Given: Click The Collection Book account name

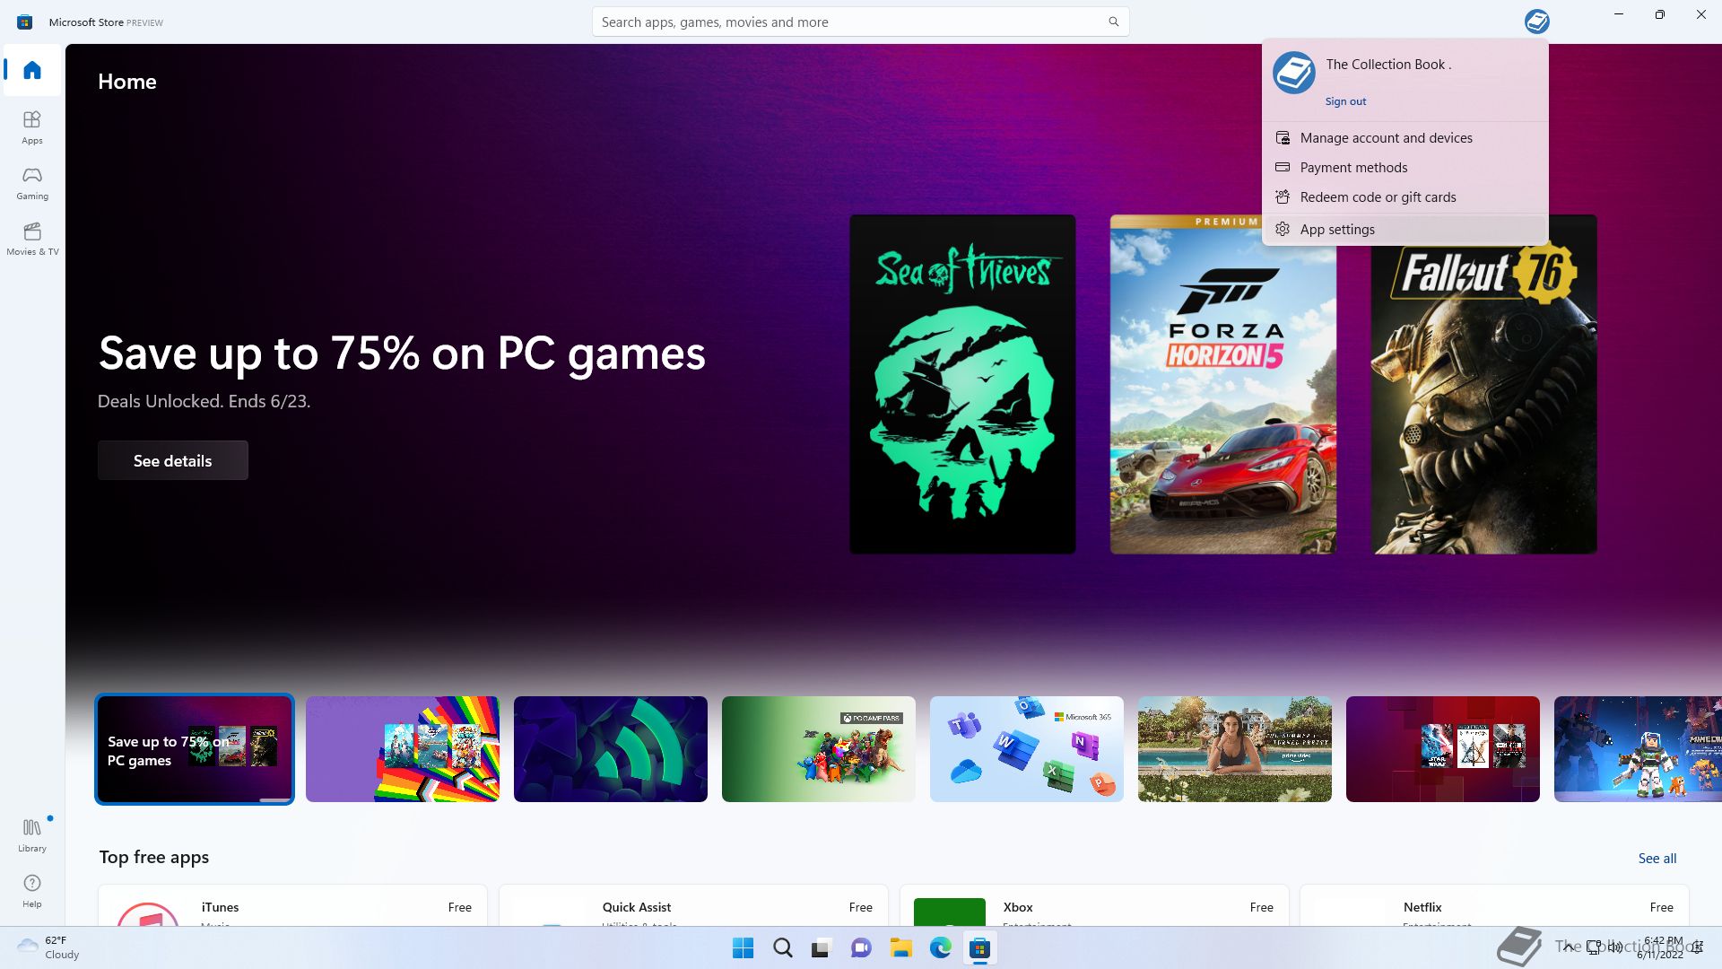Looking at the screenshot, I should 1388,65.
